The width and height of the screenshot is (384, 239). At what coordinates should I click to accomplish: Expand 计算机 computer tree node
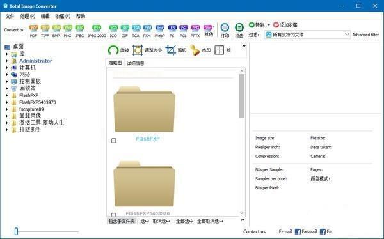(7, 68)
